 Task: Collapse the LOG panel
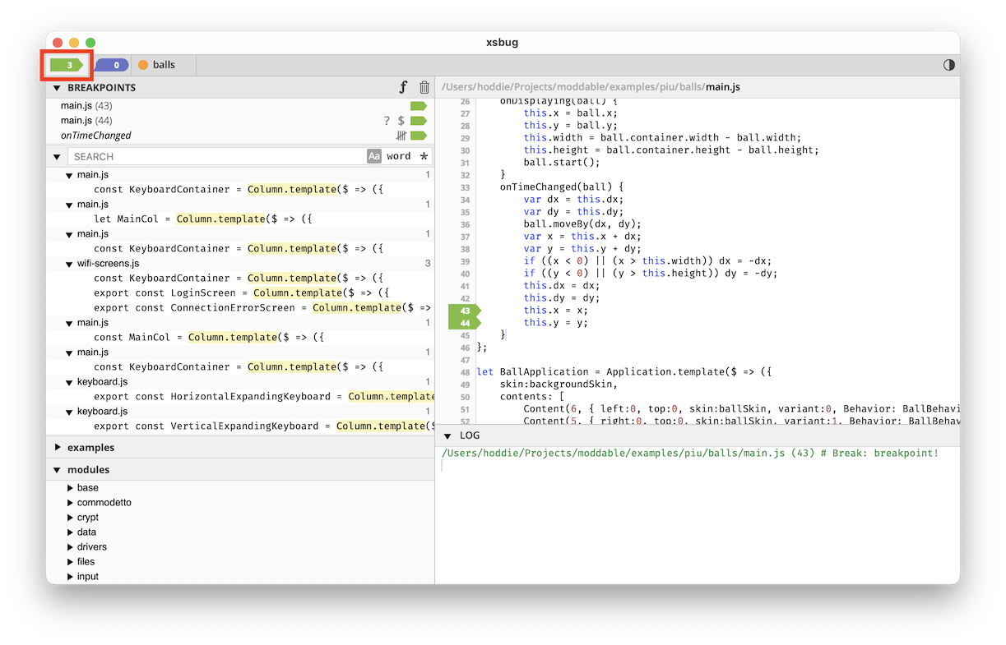tap(447, 435)
